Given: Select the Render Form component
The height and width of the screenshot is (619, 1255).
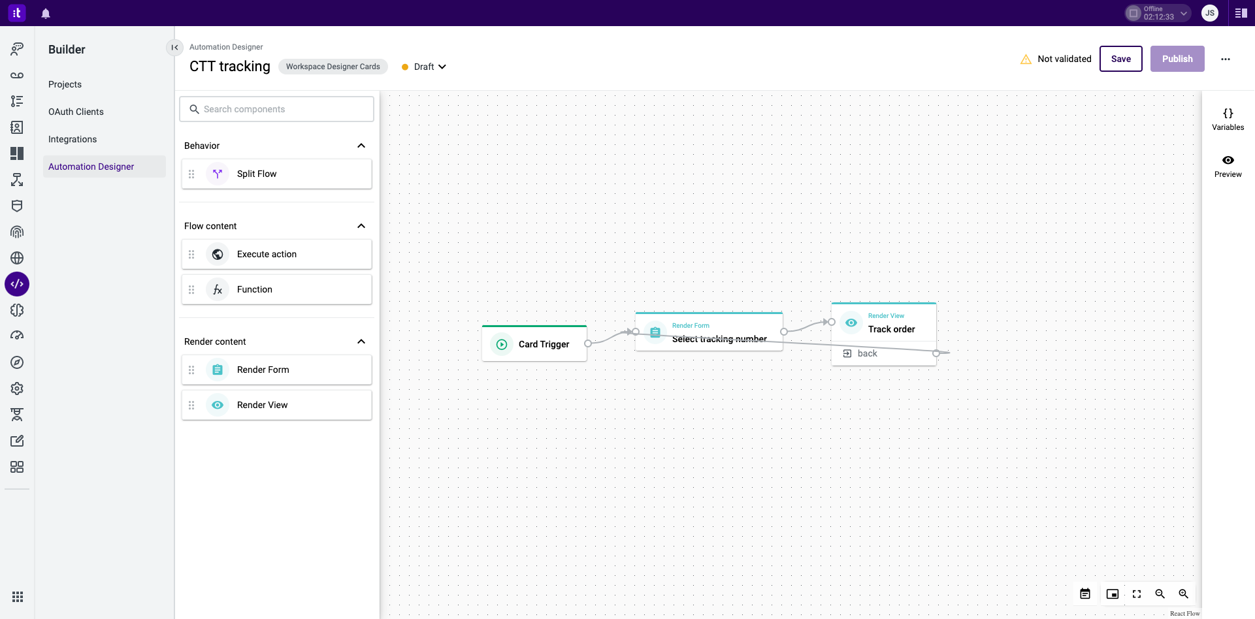Looking at the screenshot, I should [x=277, y=370].
